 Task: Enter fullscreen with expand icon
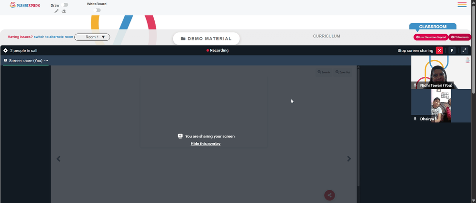[465, 51]
